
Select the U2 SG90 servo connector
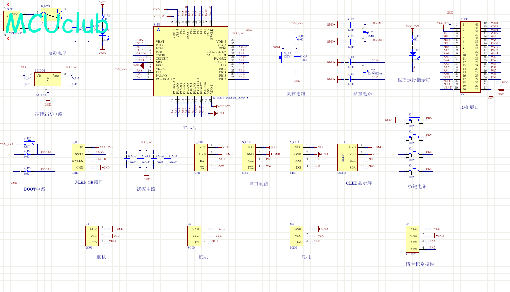point(195,236)
